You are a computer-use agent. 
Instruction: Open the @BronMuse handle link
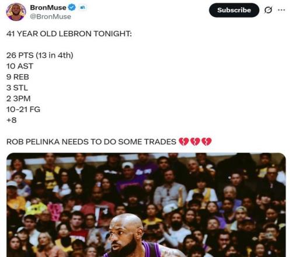pos(50,16)
